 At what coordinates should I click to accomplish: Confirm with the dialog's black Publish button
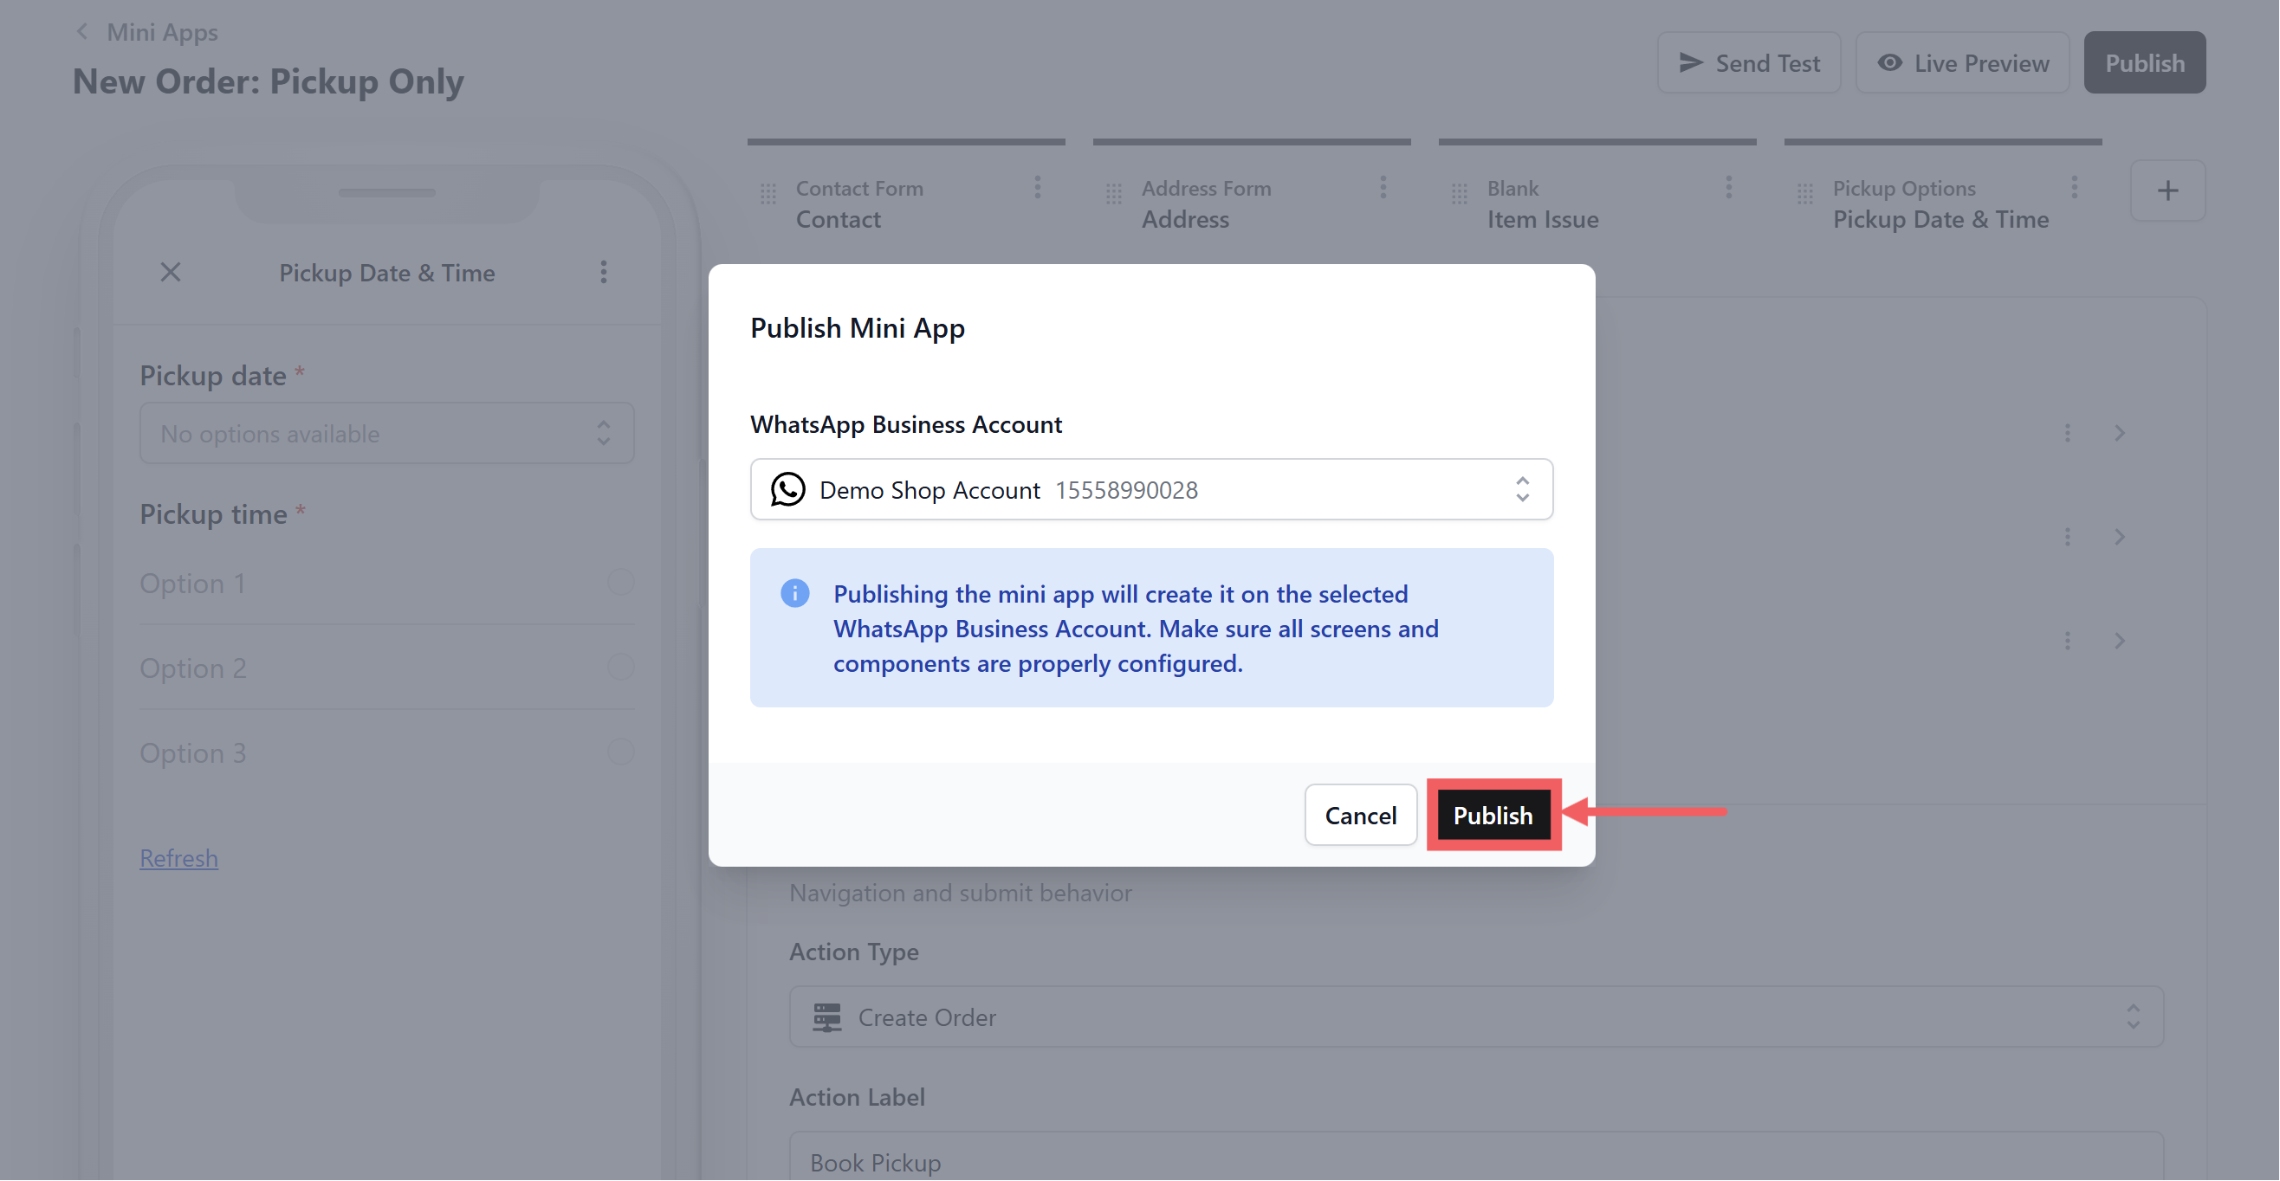1493,815
